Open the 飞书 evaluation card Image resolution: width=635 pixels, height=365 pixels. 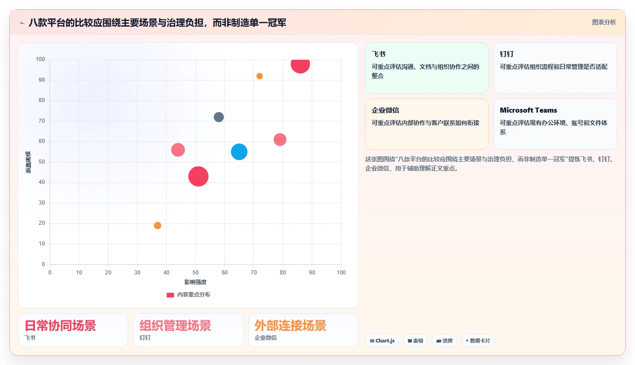[x=427, y=68]
